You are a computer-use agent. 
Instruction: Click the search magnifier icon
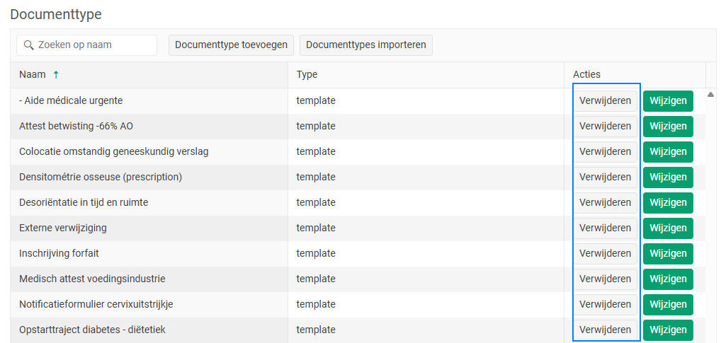pyautogui.click(x=29, y=45)
